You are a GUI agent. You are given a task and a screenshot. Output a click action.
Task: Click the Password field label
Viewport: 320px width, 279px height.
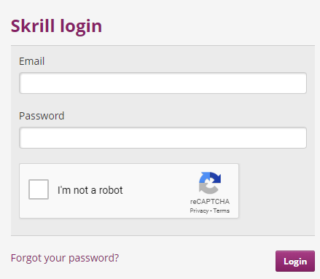coord(42,116)
